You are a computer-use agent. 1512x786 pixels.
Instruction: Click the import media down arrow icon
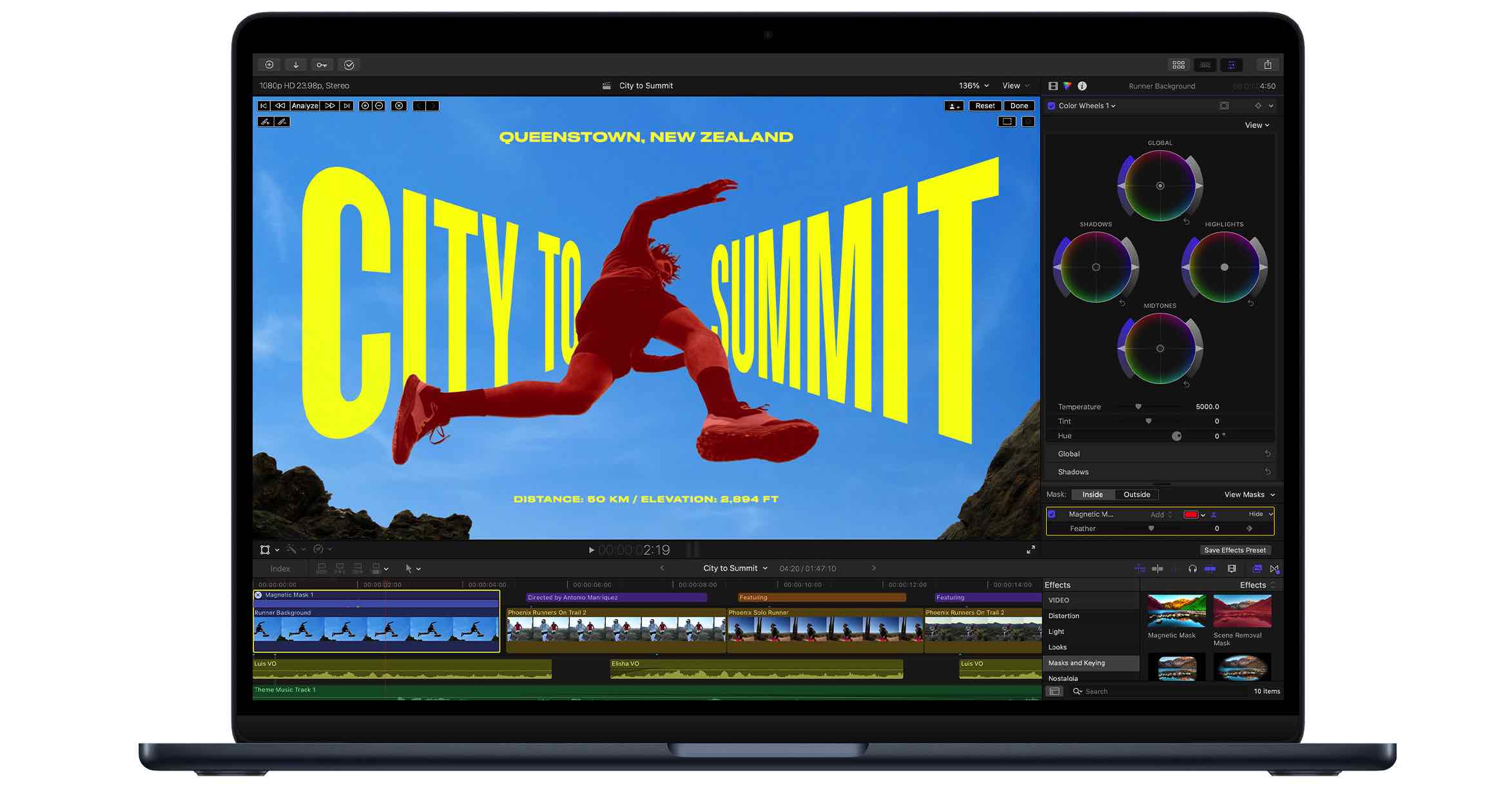[x=296, y=65]
